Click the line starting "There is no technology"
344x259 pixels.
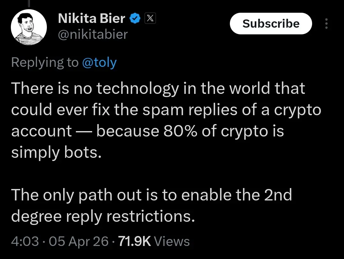point(158,89)
